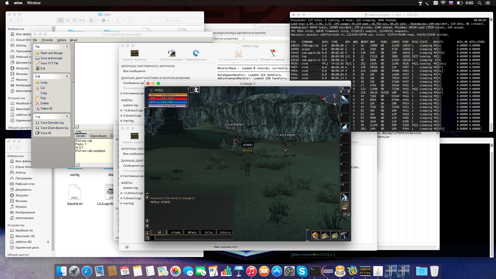The width and height of the screenshot is (496, 279).
Task: Click icon view button in login Finder toolbar
Action: coord(60,20)
